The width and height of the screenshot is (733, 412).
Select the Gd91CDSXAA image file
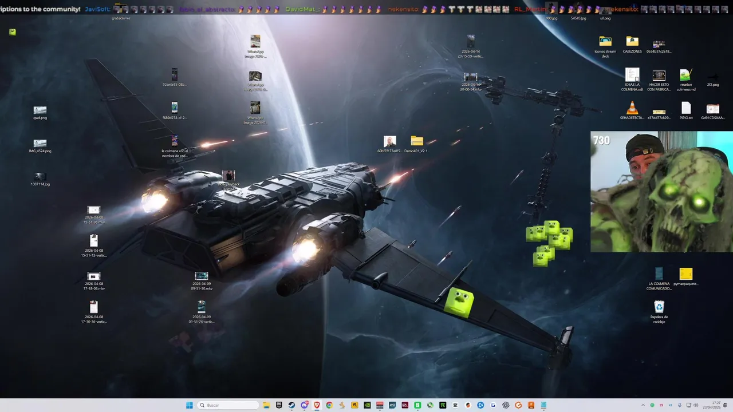[x=713, y=110]
